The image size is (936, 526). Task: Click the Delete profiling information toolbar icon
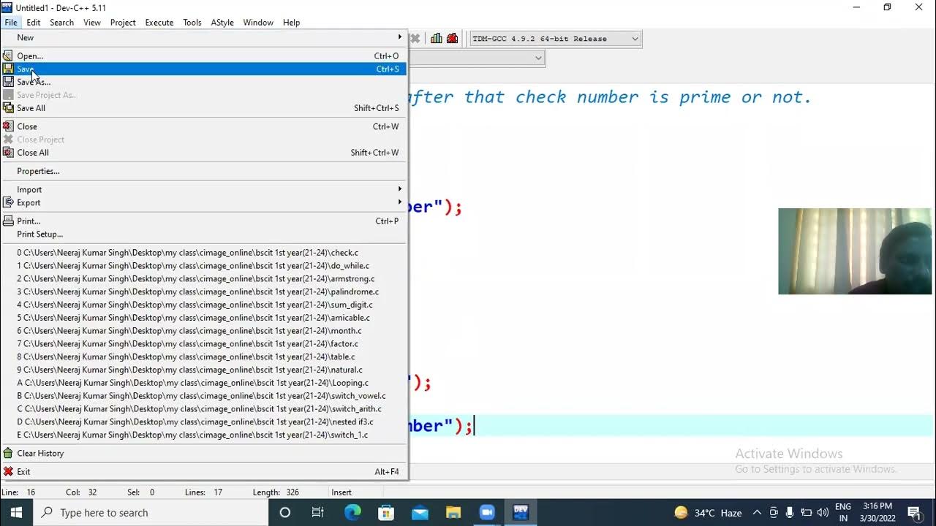[453, 39]
